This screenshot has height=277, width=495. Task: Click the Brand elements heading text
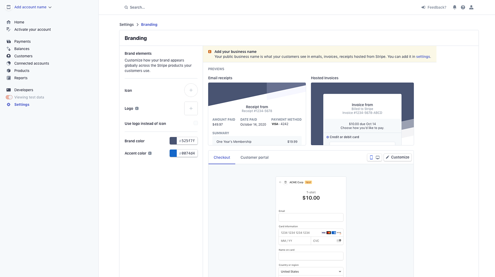[138, 53]
